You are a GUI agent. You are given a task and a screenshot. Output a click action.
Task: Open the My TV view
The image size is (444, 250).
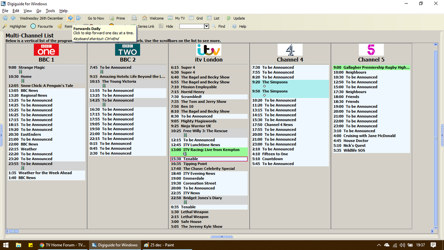[x=177, y=18]
